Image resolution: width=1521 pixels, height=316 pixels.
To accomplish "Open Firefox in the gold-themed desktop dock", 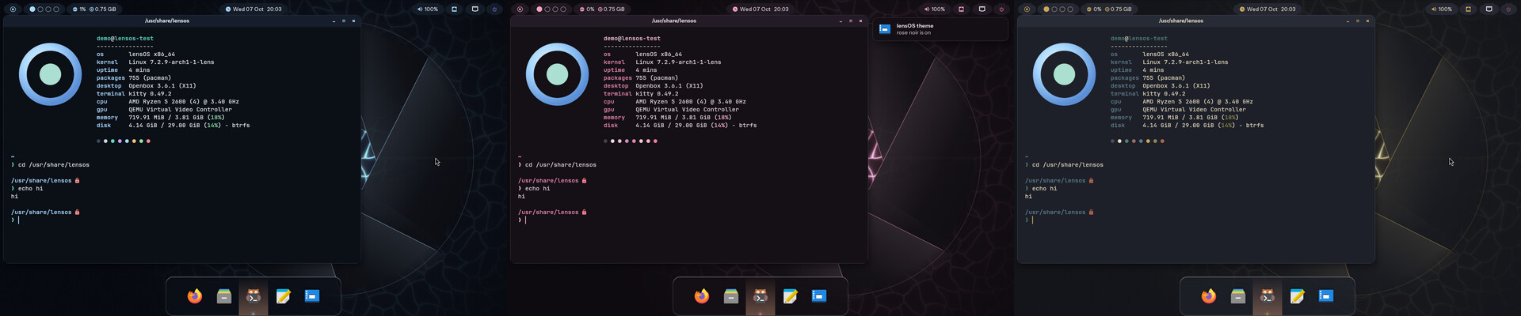I will coord(1209,296).
